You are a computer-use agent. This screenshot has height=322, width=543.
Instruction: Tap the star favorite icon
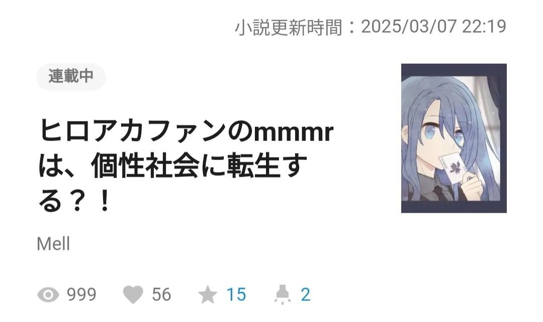click(208, 295)
